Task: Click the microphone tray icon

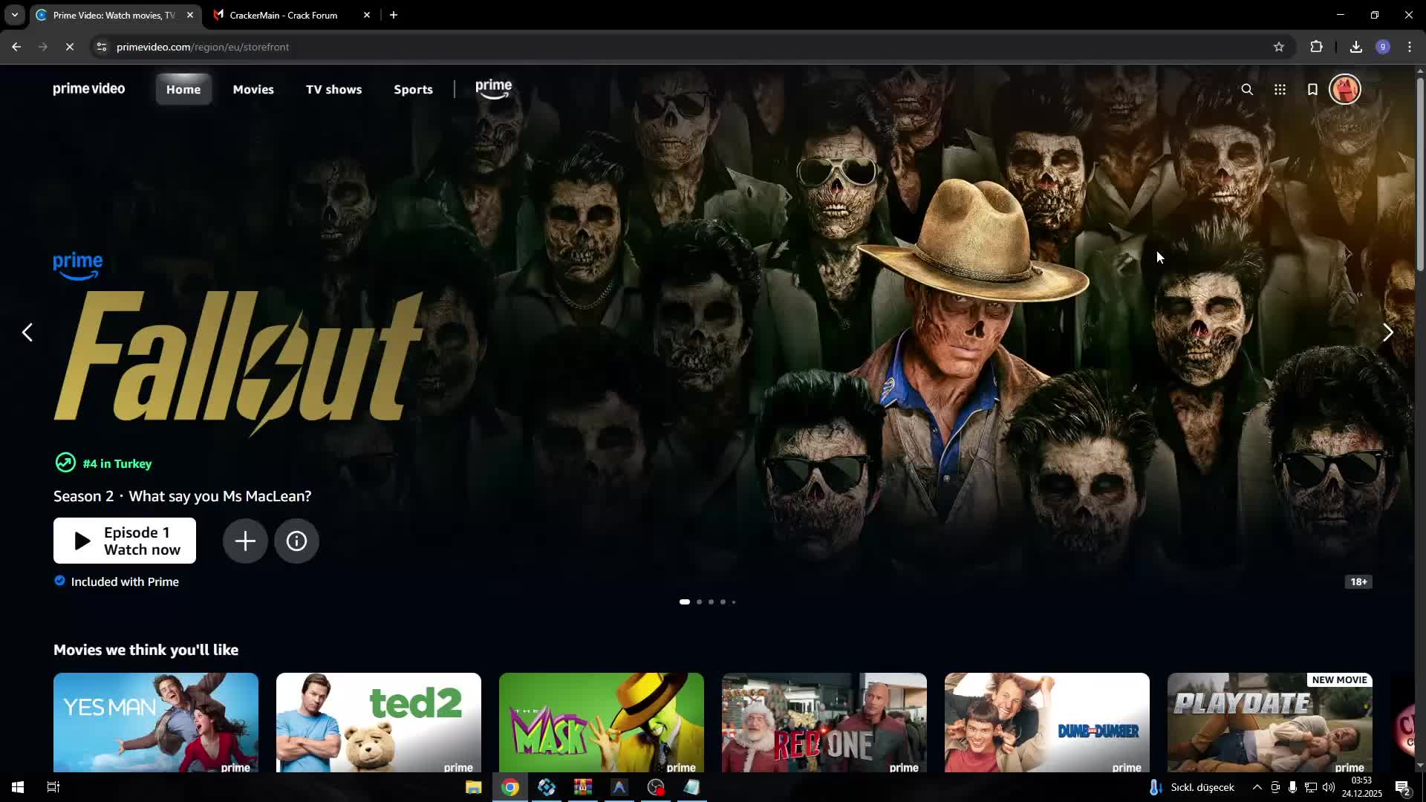Action: 1293,787
